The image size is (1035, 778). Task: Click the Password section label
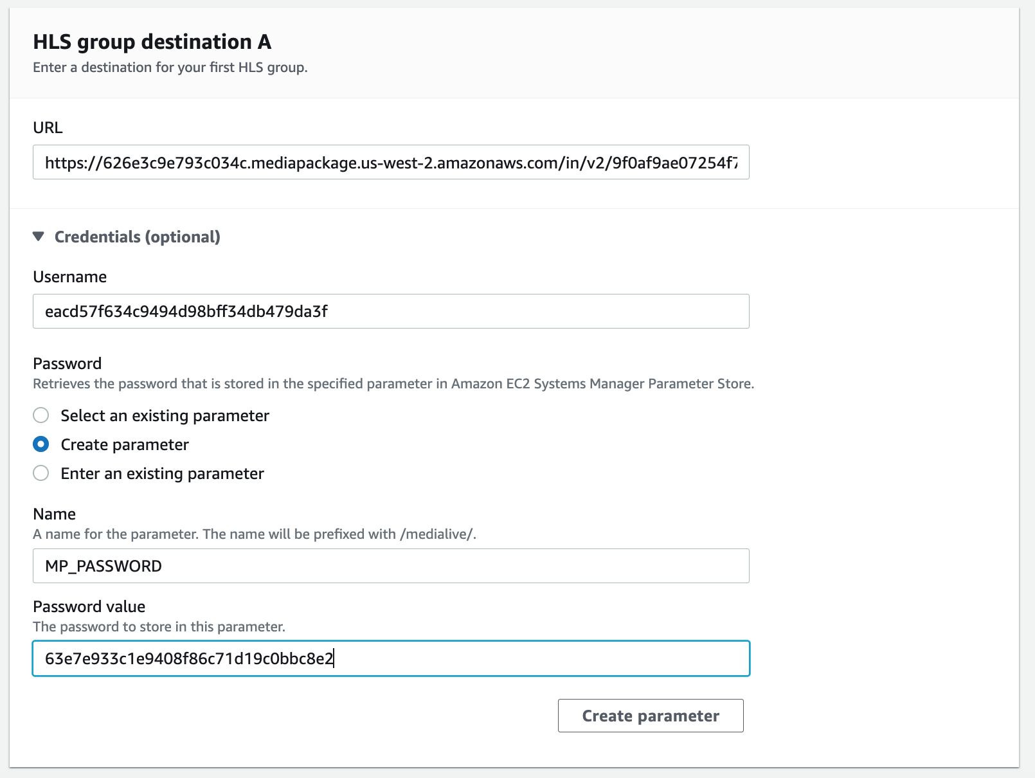click(x=67, y=363)
